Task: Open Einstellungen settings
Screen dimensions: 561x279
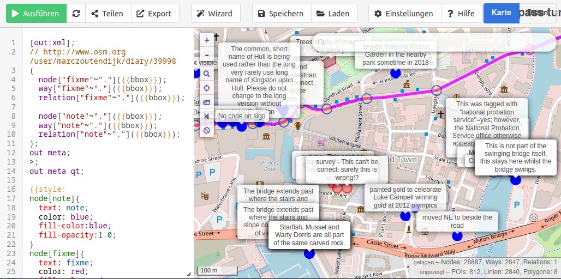Action: [x=404, y=14]
